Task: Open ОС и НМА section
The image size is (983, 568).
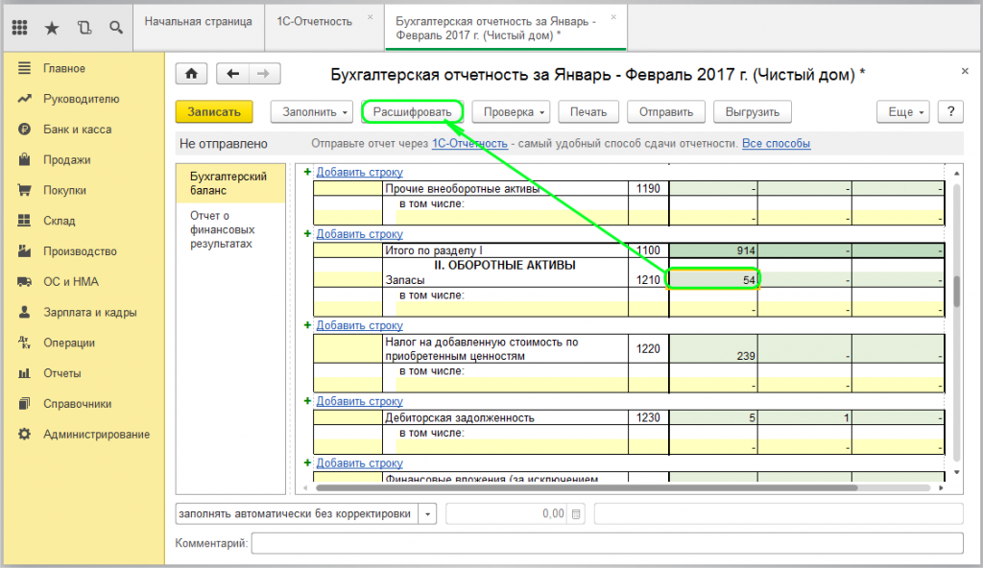Action: (70, 282)
